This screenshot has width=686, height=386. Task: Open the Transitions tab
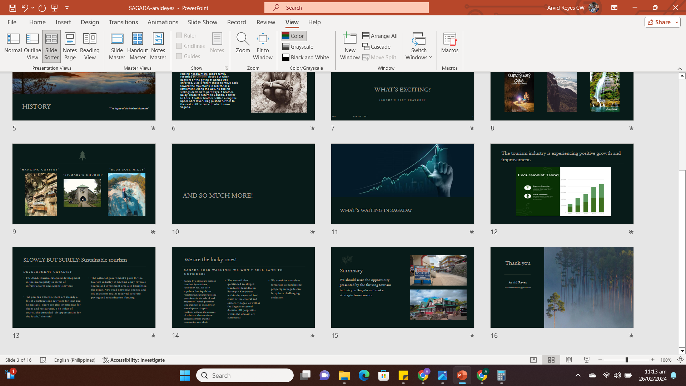click(123, 22)
